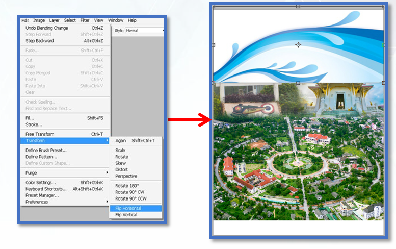The width and height of the screenshot is (396, 249).
Task: Open the Edit menu
Action: pos(25,20)
